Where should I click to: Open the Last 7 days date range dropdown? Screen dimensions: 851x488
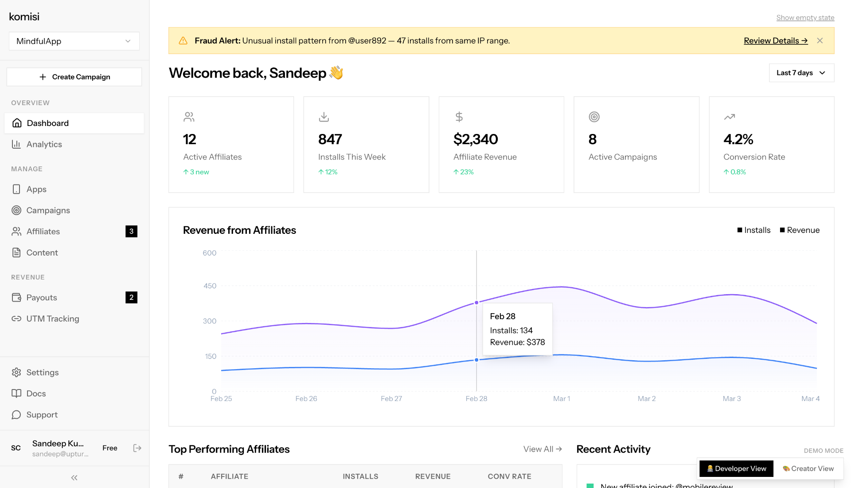[x=801, y=72]
